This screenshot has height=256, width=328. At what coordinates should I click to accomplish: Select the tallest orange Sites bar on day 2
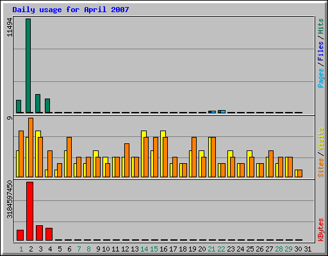(31, 147)
